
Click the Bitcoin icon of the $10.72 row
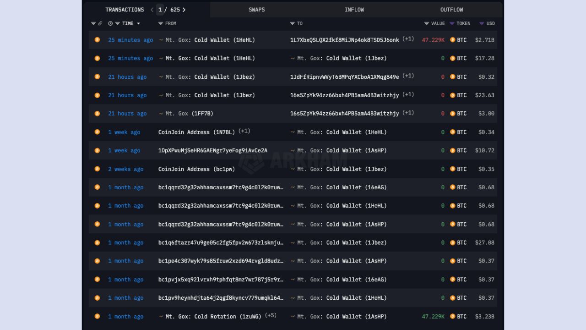pyautogui.click(x=97, y=150)
